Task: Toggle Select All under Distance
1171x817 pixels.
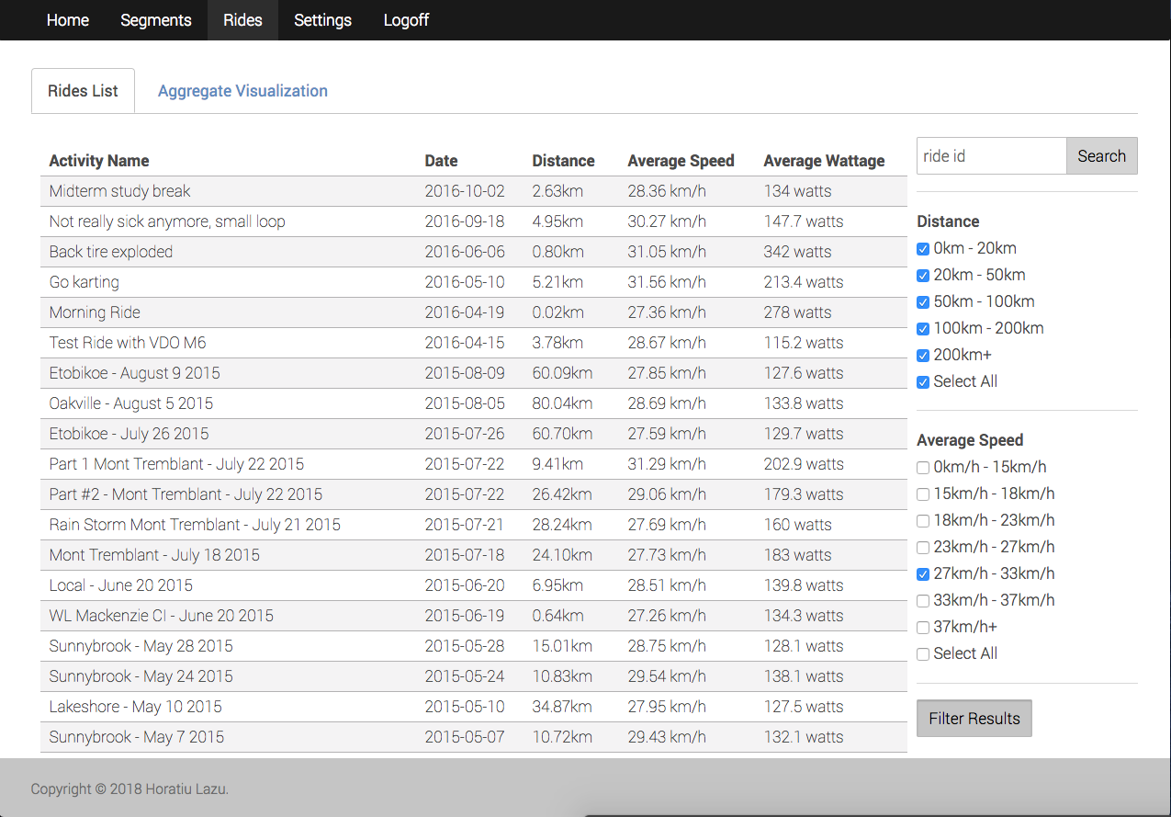Action: coord(923,382)
